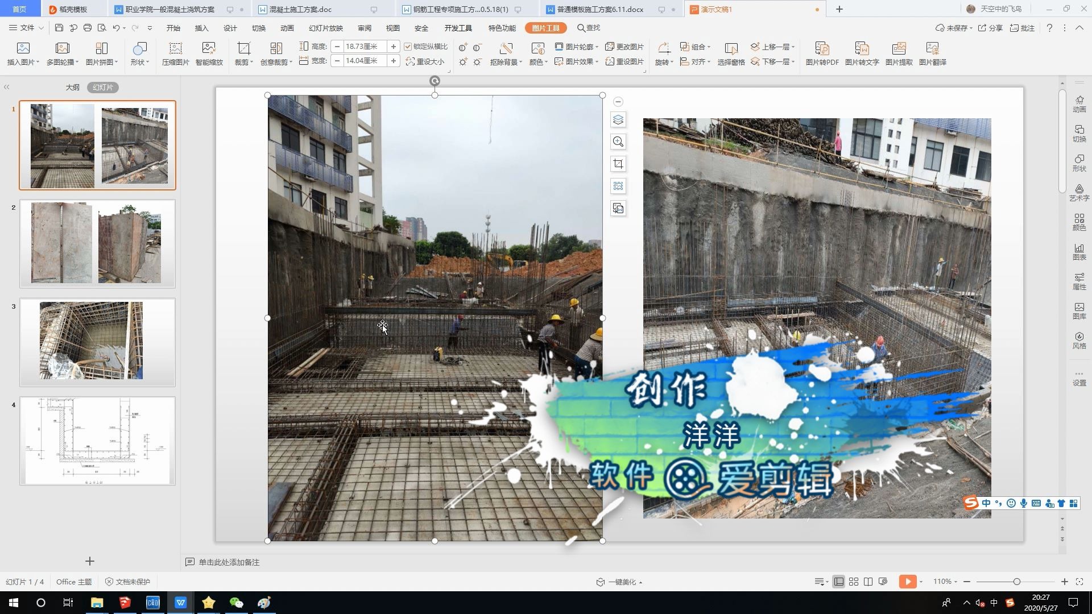Image resolution: width=1092 pixels, height=614 pixels.
Task: Open the 插入 ribbon tab
Action: click(201, 28)
